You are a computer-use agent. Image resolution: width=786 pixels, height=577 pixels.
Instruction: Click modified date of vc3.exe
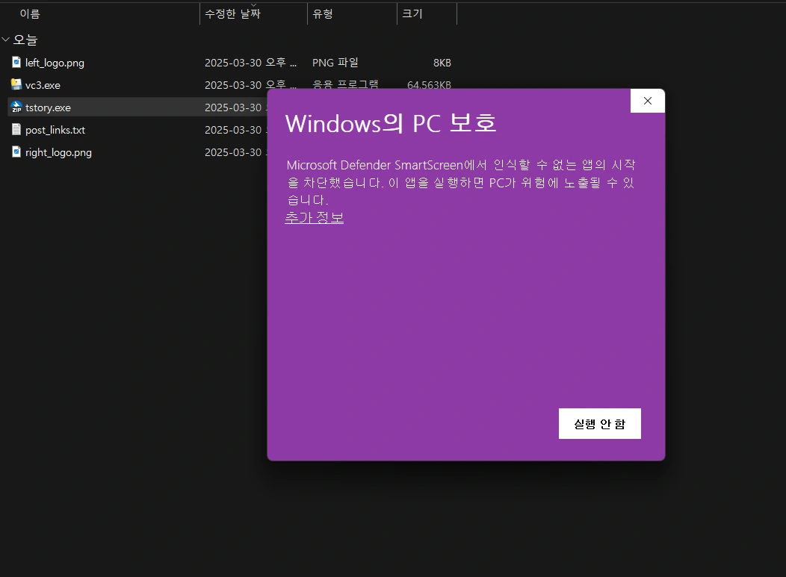pyautogui.click(x=250, y=84)
